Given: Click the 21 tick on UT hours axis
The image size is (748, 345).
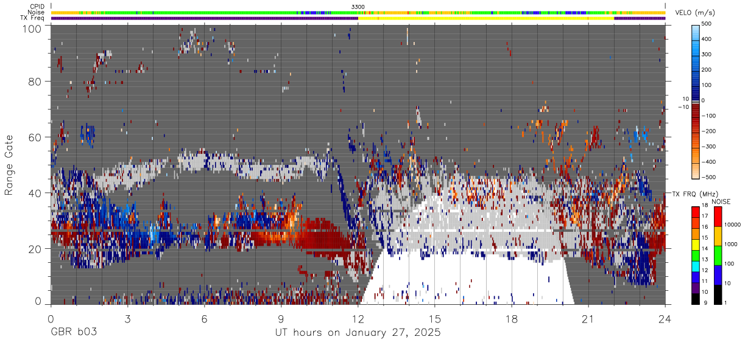Looking at the screenshot, I should click(x=588, y=319).
